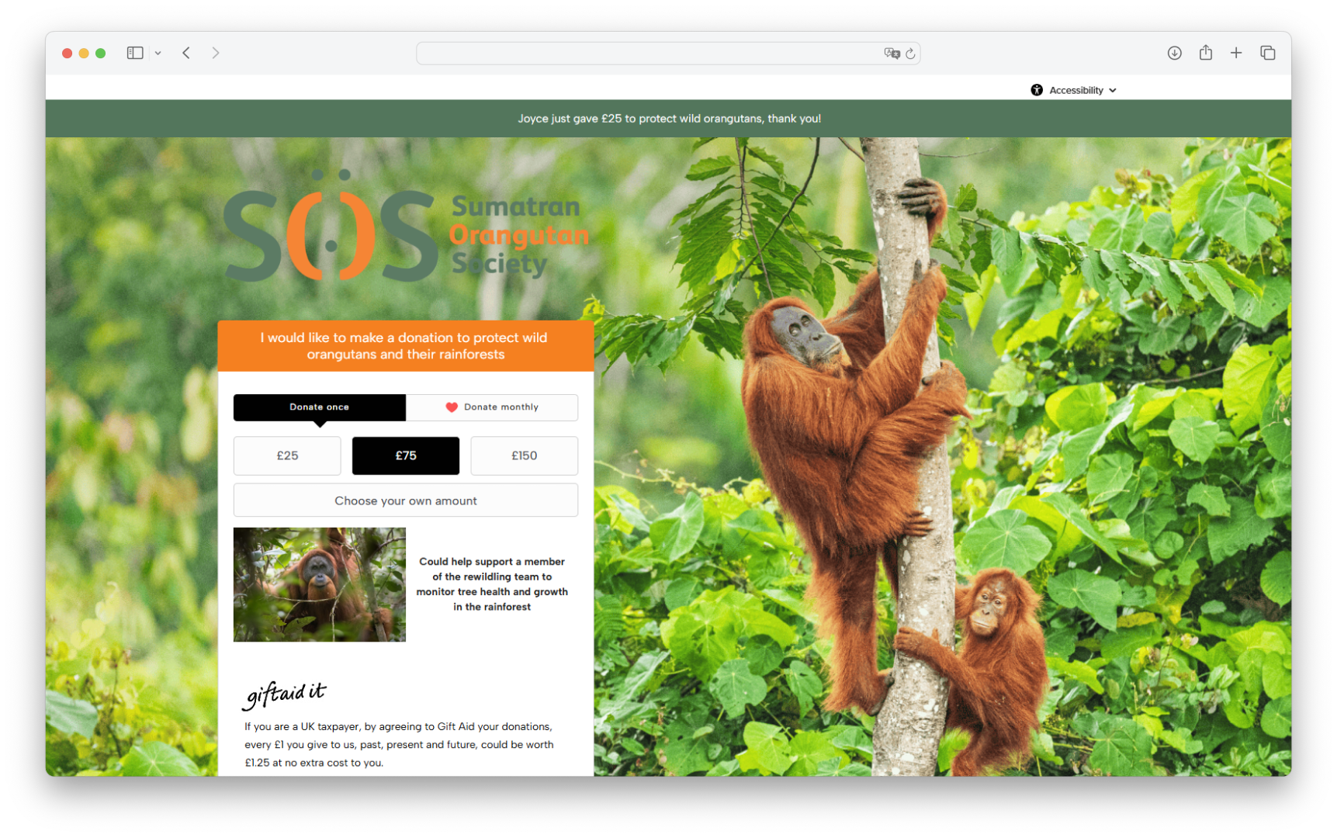
Task: Select the £150 donation amount
Action: (x=524, y=455)
